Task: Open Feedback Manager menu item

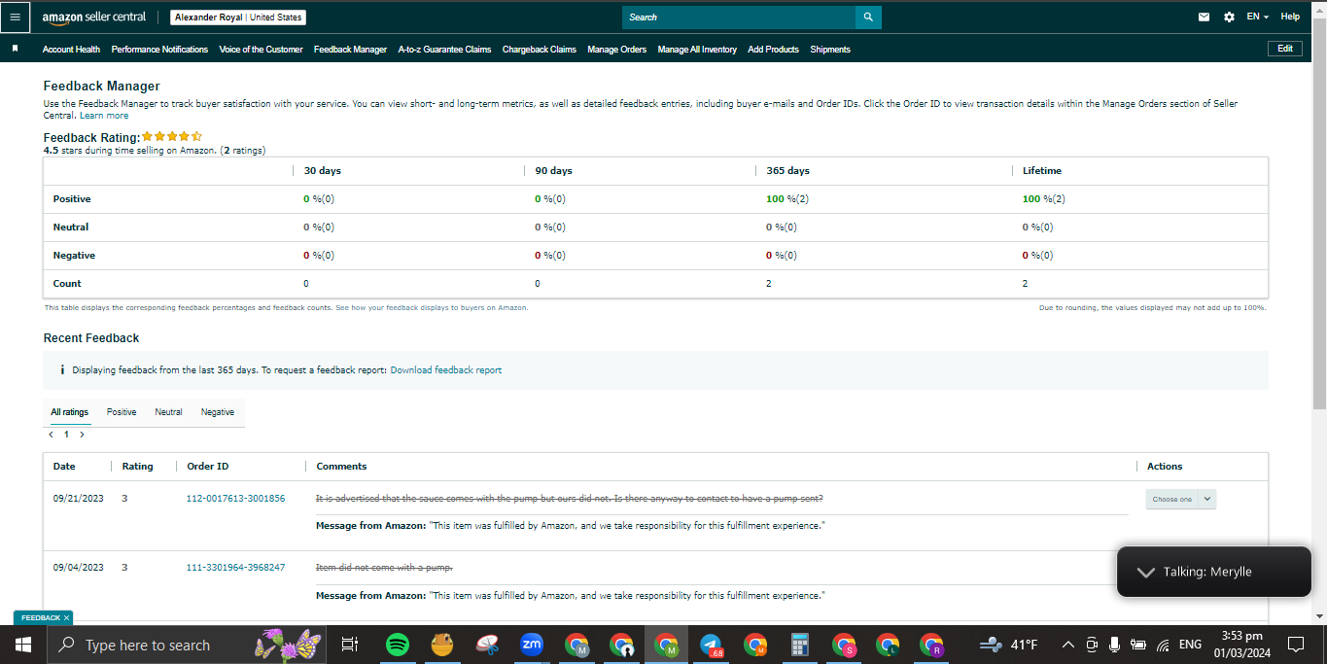Action: coord(350,50)
